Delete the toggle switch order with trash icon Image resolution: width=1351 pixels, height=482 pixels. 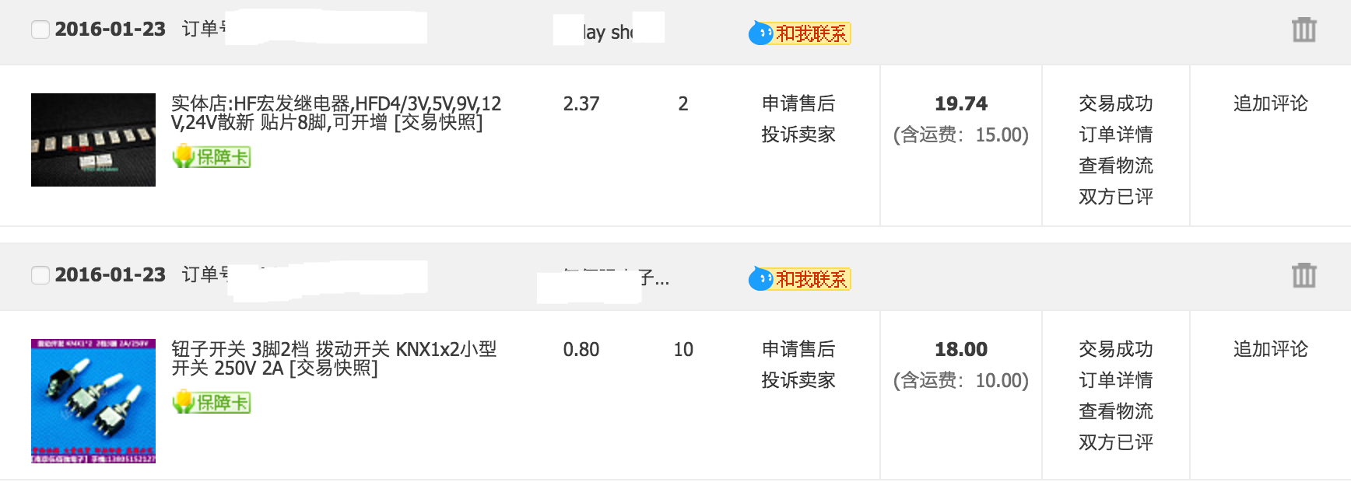pos(1304,275)
